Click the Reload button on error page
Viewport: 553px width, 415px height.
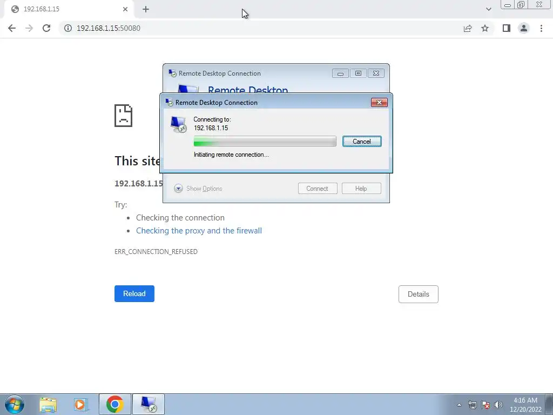tap(134, 293)
